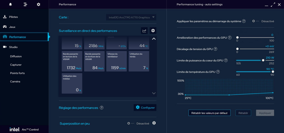The width and height of the screenshot is (284, 133).
Task: Go to Points forts under Studio
Action: tap(17, 73)
